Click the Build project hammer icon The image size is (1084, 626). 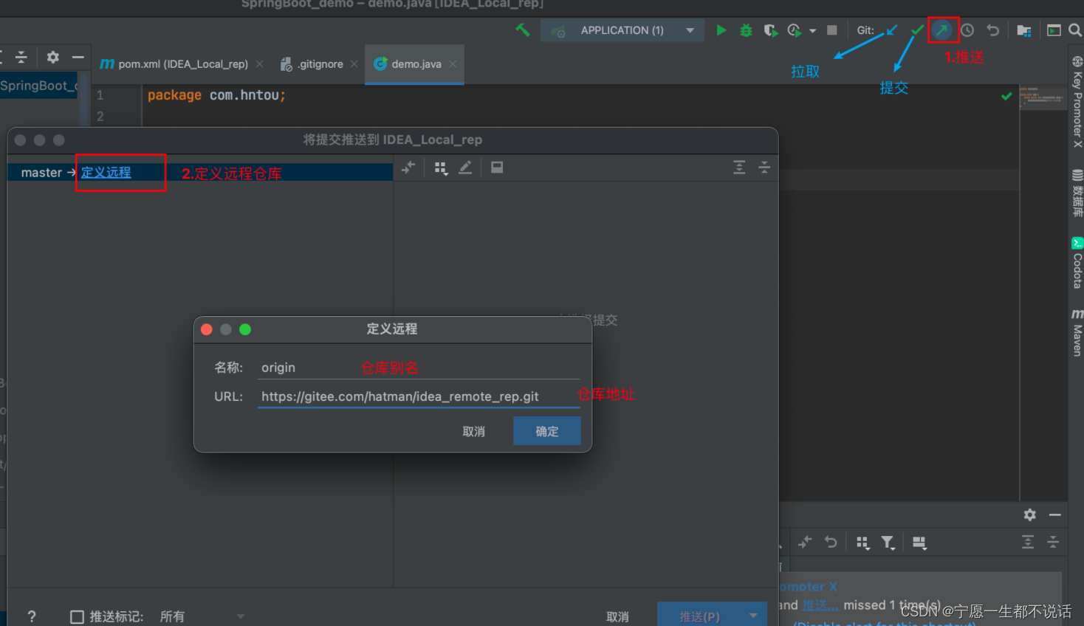pos(523,30)
